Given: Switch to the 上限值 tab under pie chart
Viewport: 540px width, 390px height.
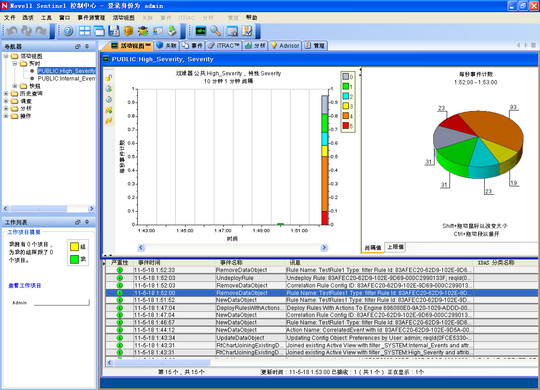Looking at the screenshot, I should (x=395, y=247).
